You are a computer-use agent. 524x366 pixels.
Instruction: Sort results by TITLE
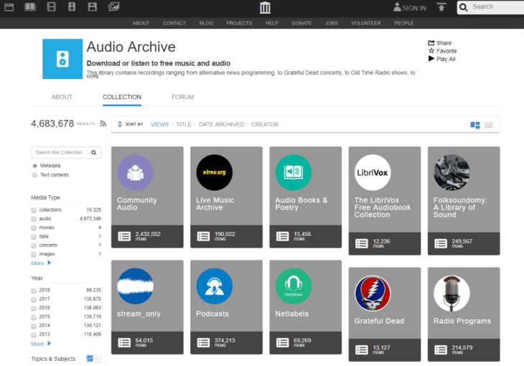(184, 124)
